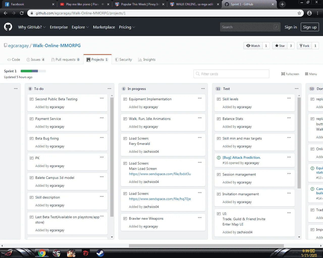Image resolution: width=323 pixels, height=258 pixels.
Task: Focus the GitHub Search field
Action: click(x=250, y=27)
